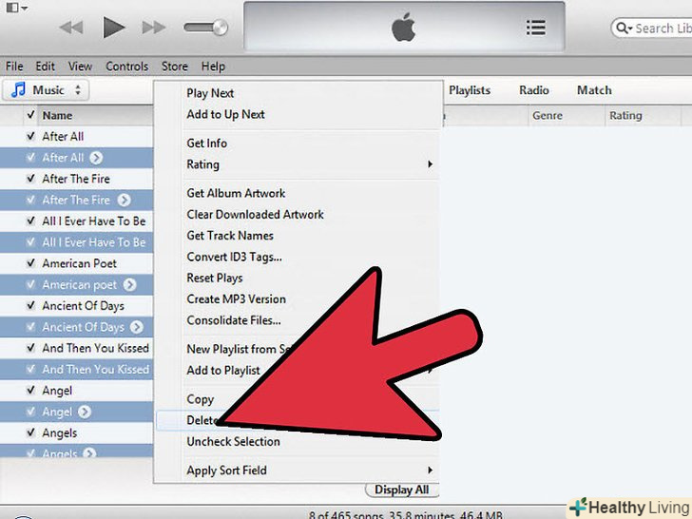Switch to the Radio tab

pos(534,90)
